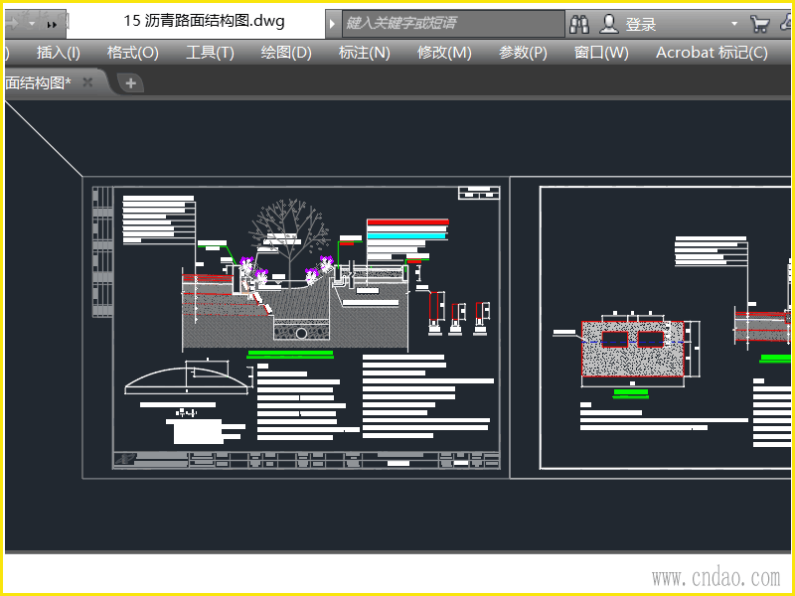Click the tree drawing in left sheet
The width and height of the screenshot is (795, 596).
[289, 241]
